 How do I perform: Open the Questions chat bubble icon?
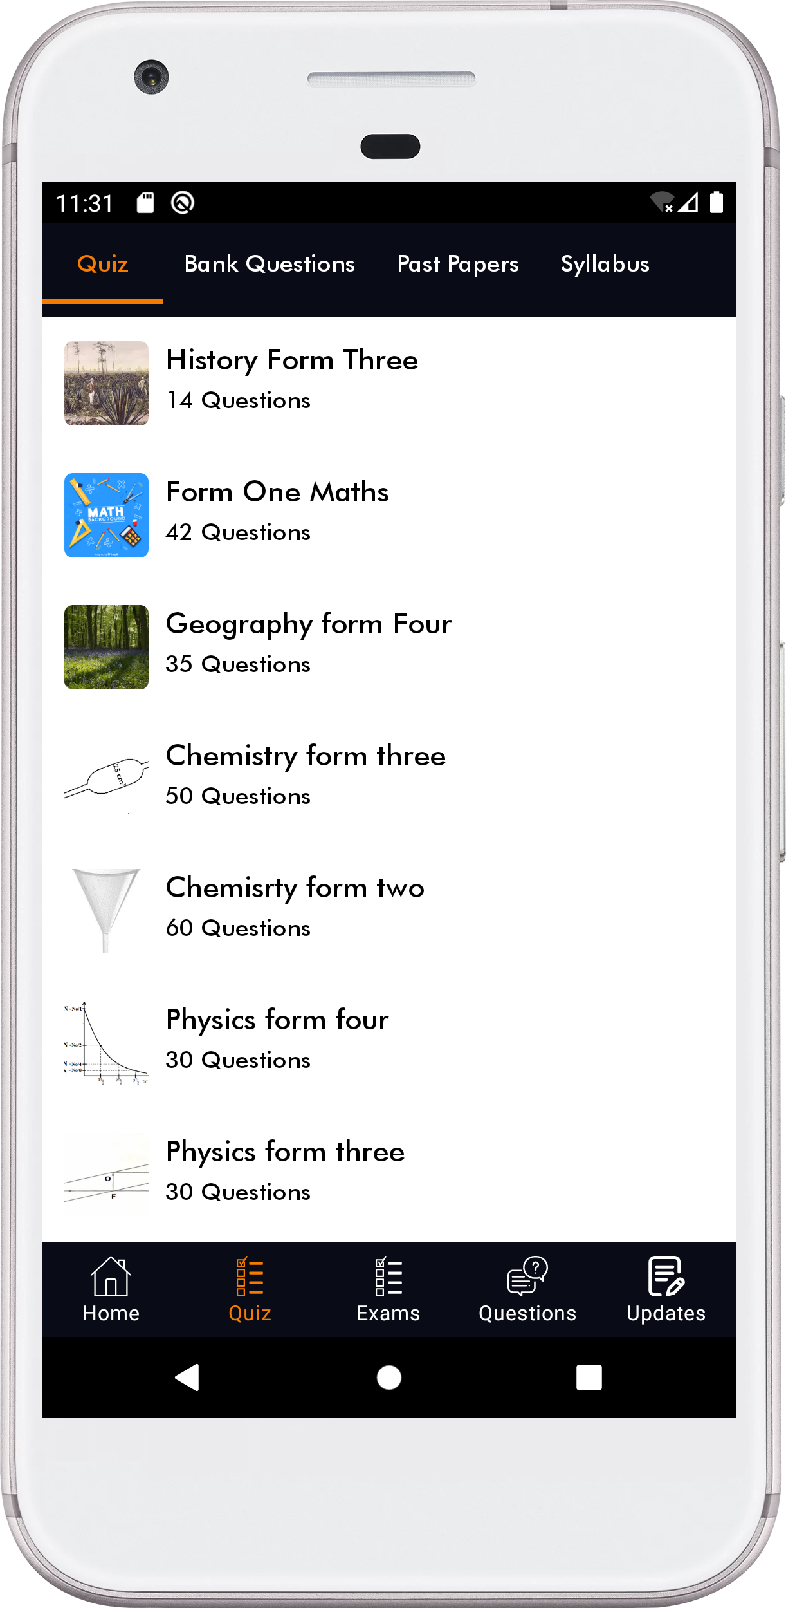[527, 1276]
